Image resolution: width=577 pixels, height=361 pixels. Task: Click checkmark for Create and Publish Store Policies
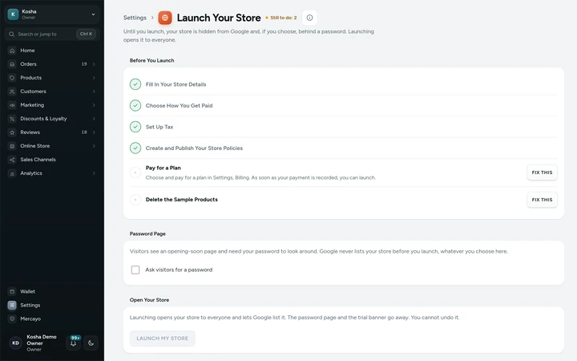click(135, 148)
